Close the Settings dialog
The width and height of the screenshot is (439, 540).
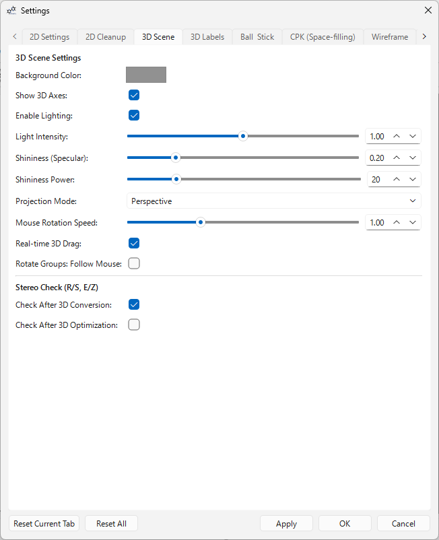coord(428,10)
